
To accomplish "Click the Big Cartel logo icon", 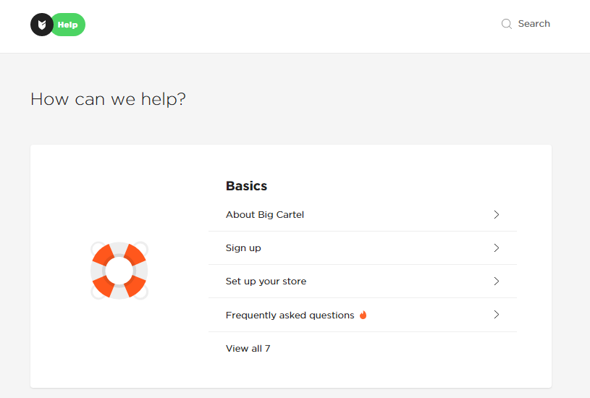I will (x=42, y=25).
